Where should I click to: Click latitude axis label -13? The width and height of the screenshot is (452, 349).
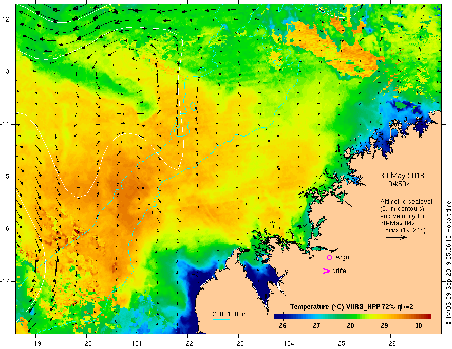click(5, 72)
